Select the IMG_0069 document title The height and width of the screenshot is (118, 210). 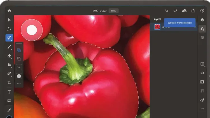click(x=100, y=11)
